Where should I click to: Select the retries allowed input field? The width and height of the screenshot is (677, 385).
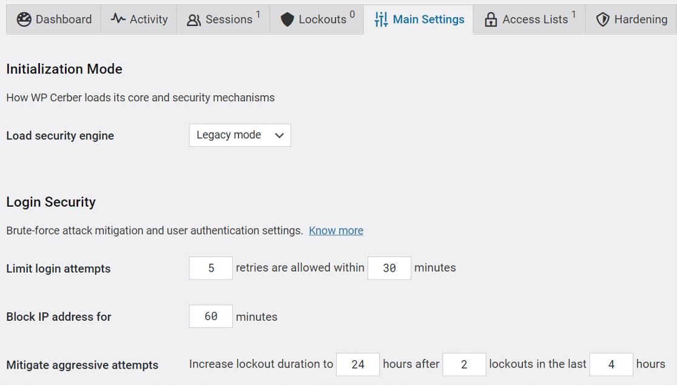coord(211,268)
